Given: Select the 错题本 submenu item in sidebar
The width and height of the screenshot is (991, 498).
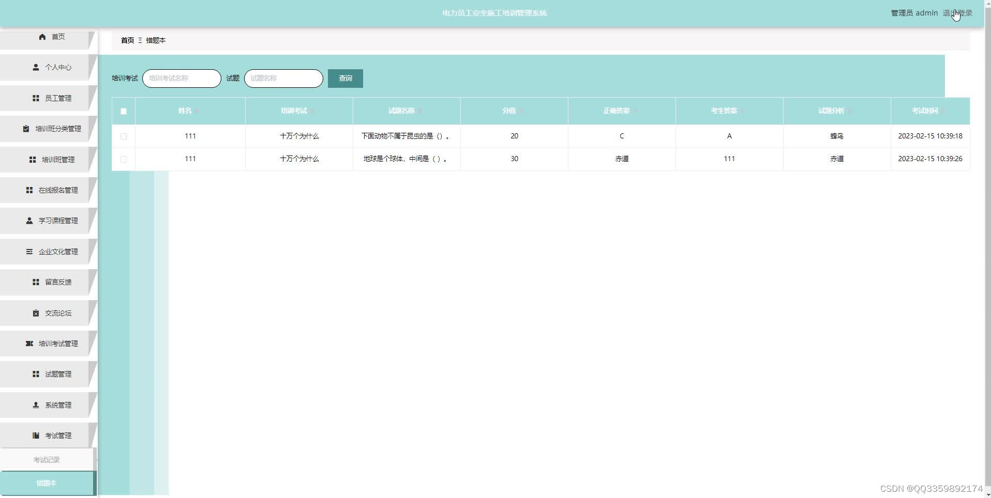Looking at the screenshot, I should [x=47, y=483].
